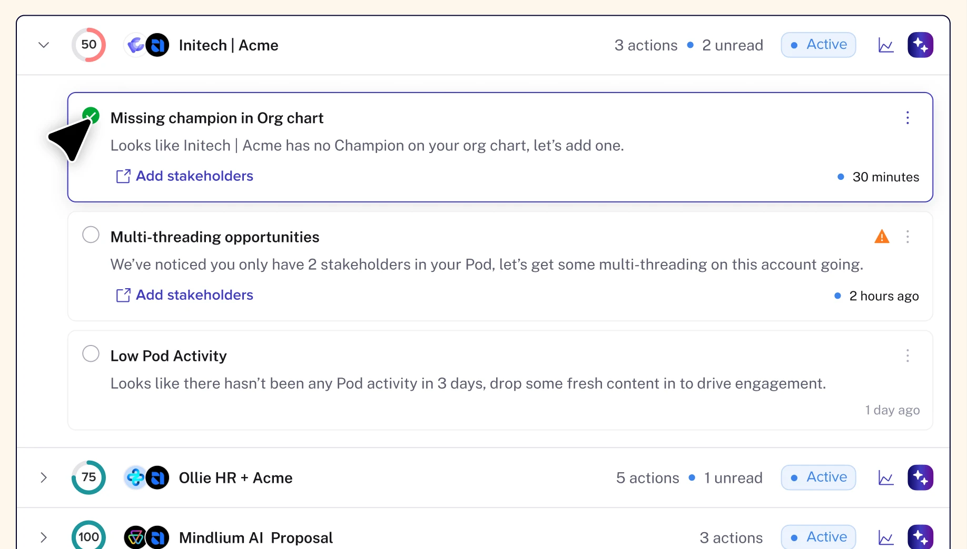Open three-dot menu on Multi-threading opportunities card

tap(907, 237)
